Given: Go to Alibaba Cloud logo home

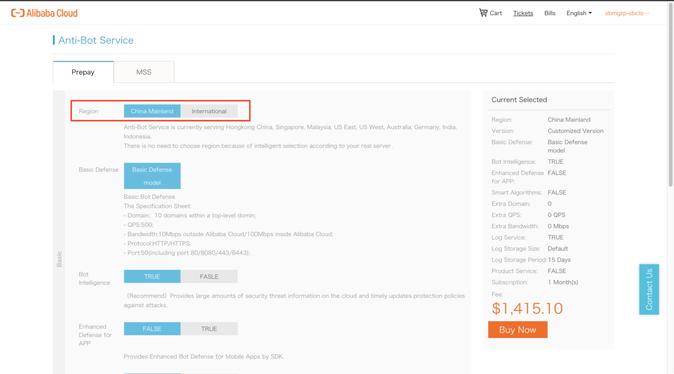Looking at the screenshot, I should pos(44,13).
